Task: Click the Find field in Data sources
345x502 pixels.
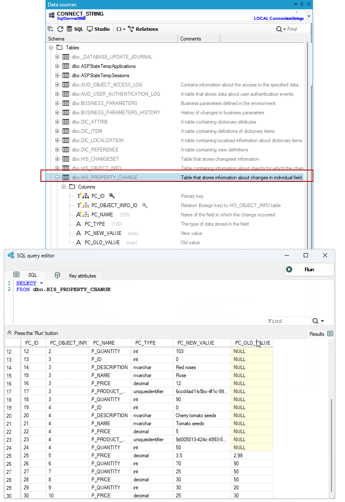Action: pos(298,29)
